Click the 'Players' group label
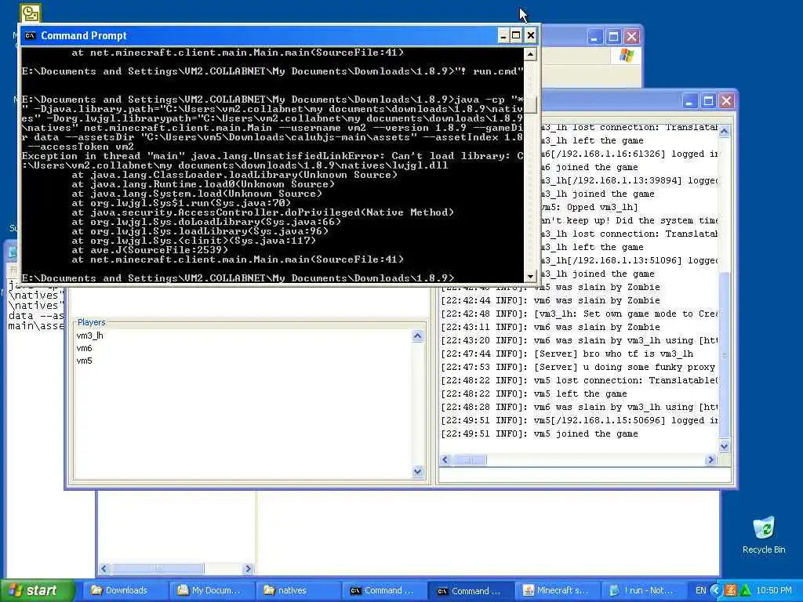This screenshot has height=602, width=803. point(91,322)
